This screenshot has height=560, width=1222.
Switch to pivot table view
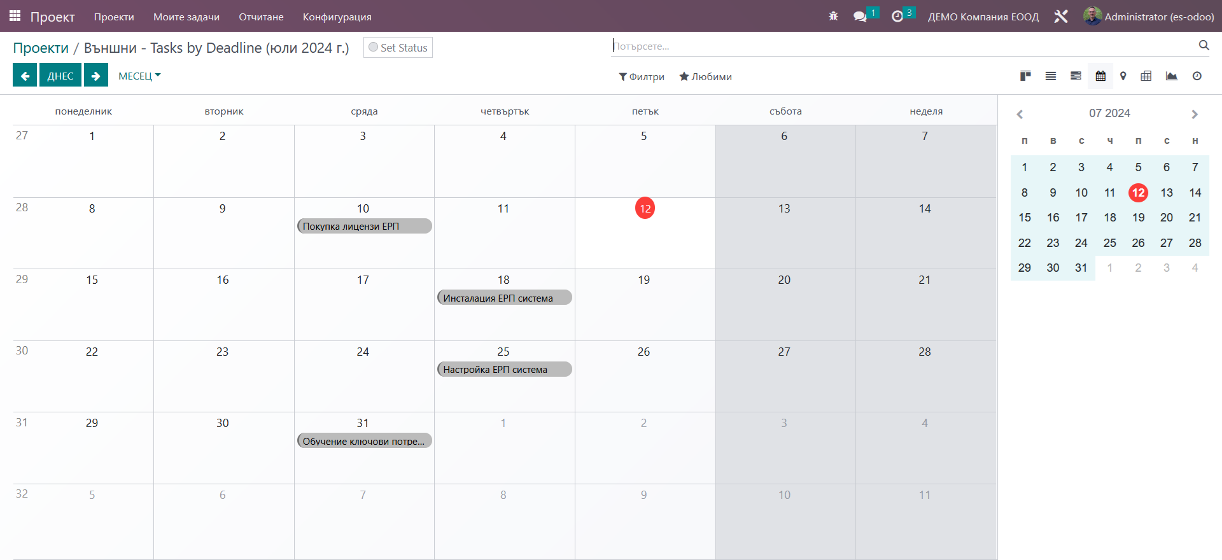tap(1146, 76)
